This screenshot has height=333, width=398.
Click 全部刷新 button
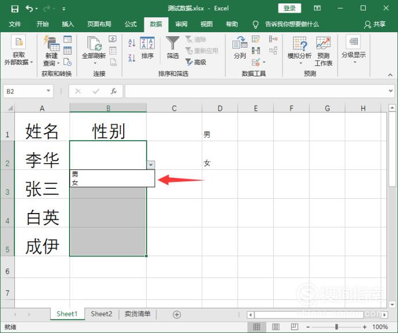94,51
